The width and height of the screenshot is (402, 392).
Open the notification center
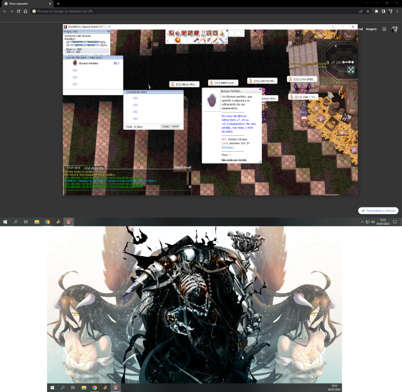[395, 222]
